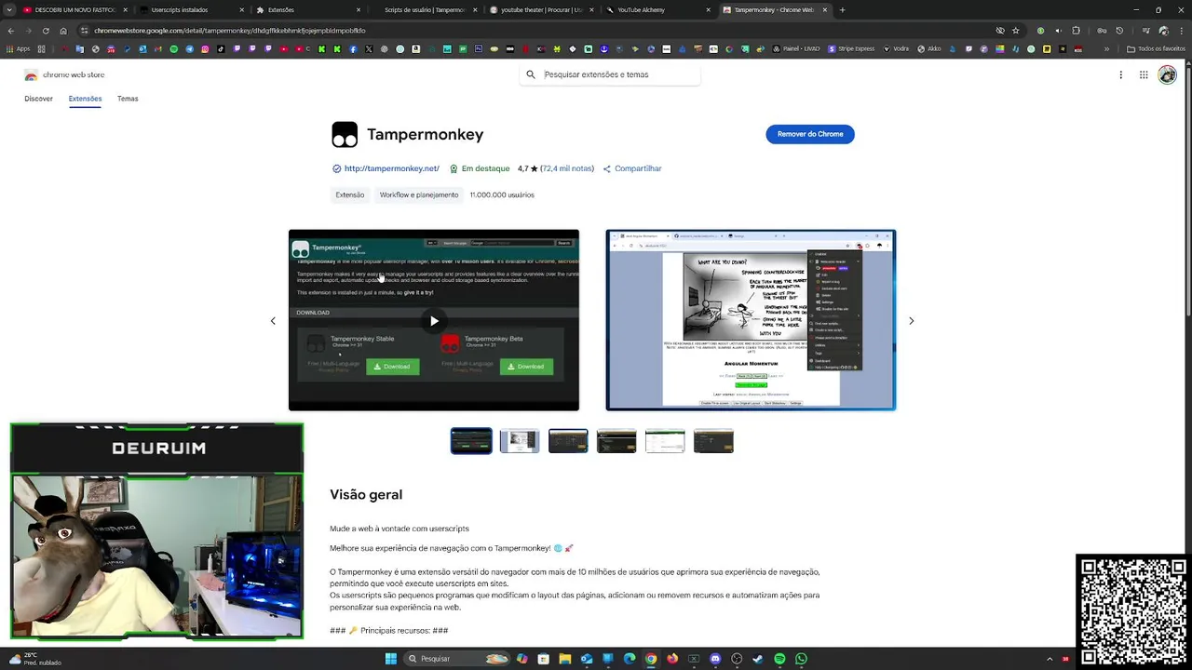Click the search magnifier icon in Web Store
1192x670 pixels.
point(531,74)
